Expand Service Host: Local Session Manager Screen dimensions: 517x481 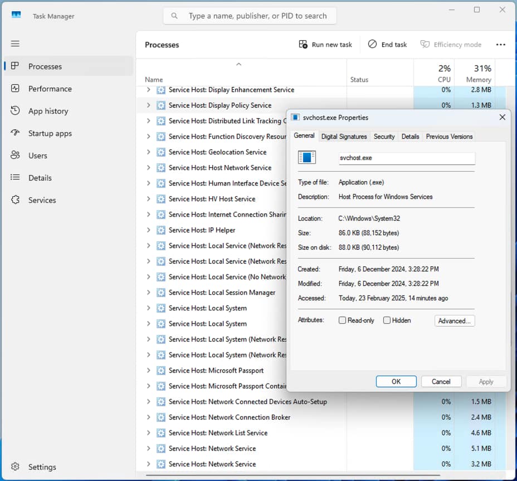[x=148, y=292]
